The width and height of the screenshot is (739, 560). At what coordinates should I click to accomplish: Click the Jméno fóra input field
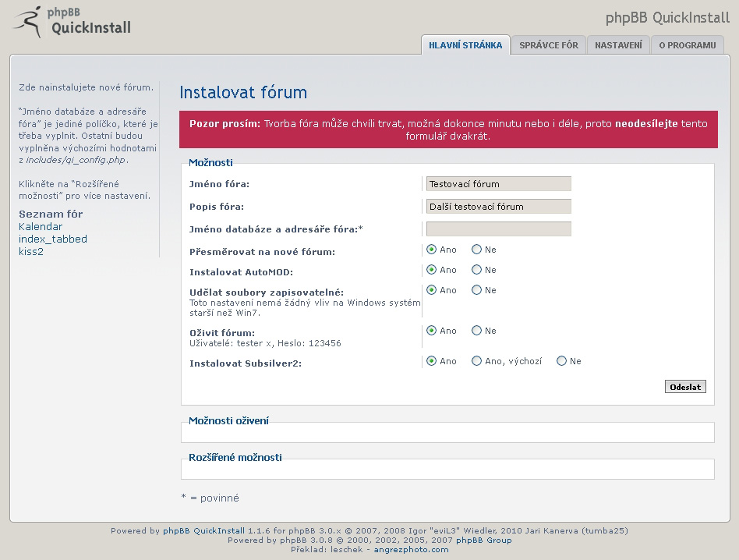(499, 184)
